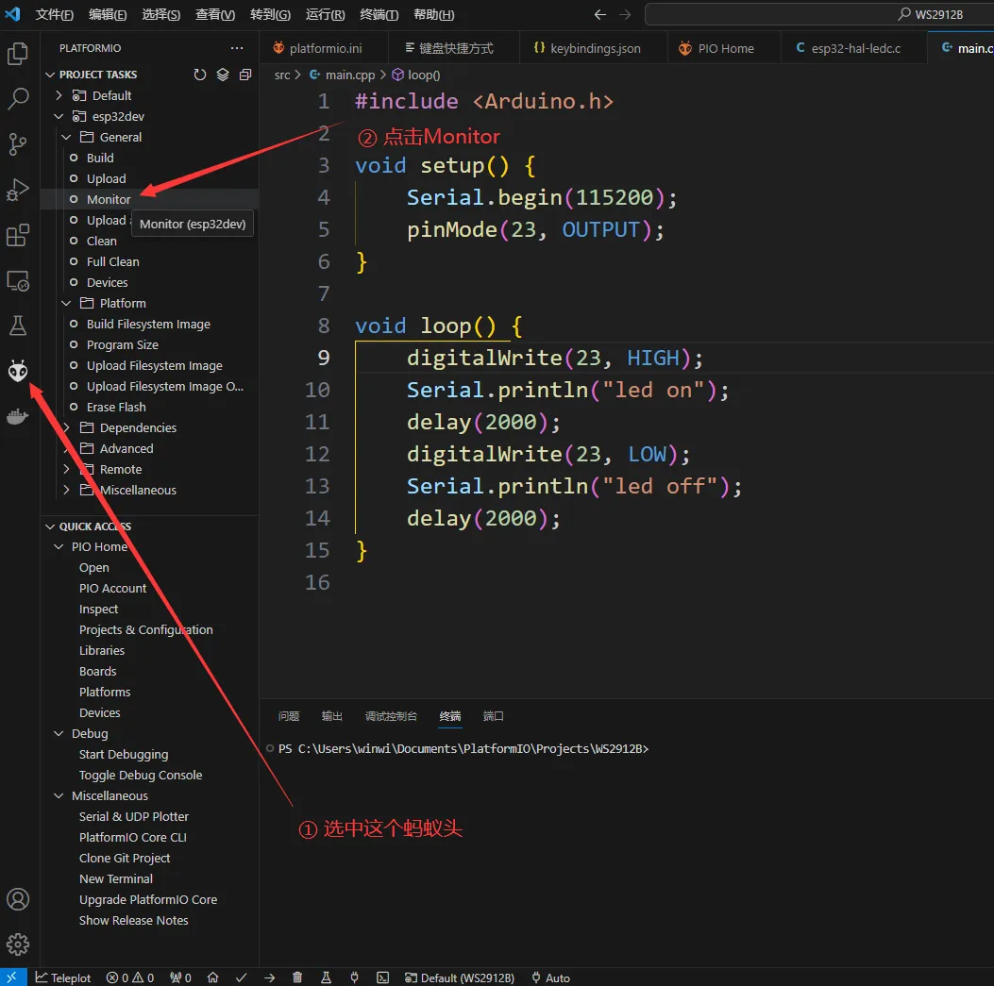Click Serial Monitor plug icon in status bar
994x986 pixels.
click(x=354, y=978)
